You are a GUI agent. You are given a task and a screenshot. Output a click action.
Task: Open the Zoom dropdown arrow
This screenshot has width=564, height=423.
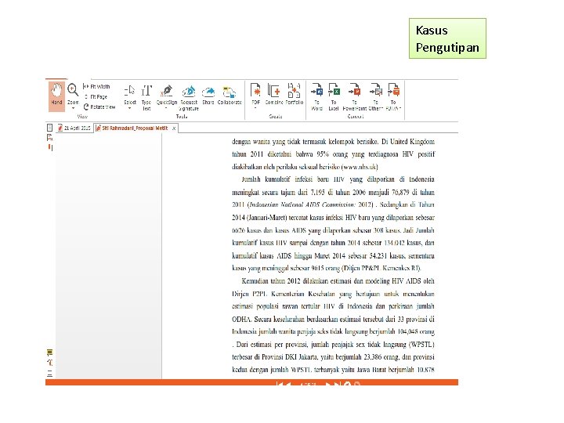coord(73,108)
